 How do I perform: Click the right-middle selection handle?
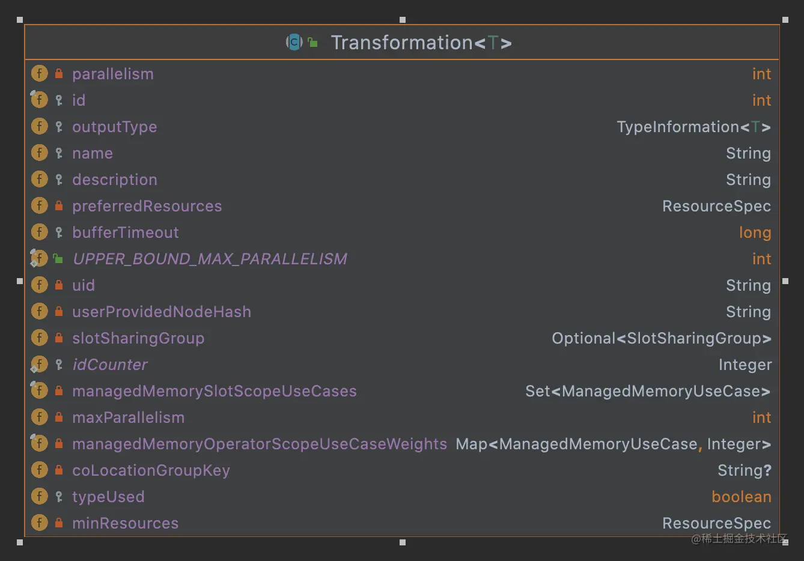click(785, 281)
